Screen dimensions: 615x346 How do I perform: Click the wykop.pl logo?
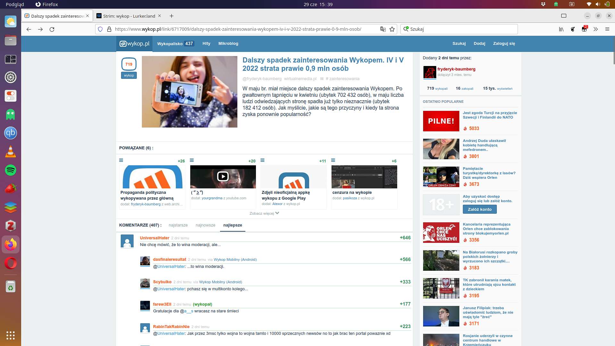[135, 44]
